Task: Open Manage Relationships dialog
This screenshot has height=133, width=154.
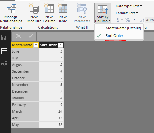Action: [x=11, y=13]
